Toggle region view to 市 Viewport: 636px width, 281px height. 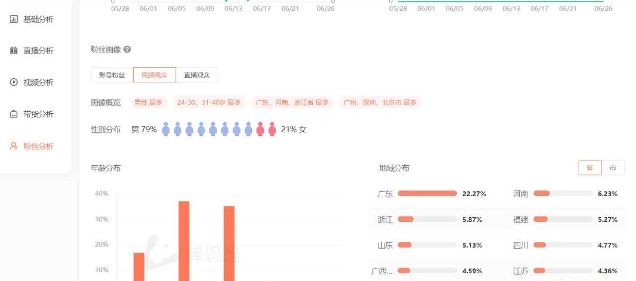pos(613,168)
